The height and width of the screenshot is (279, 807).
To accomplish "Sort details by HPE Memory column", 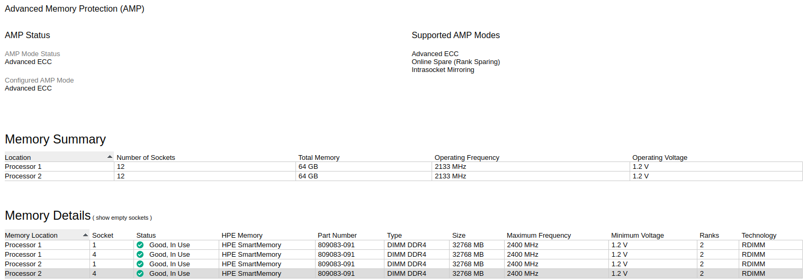I will [x=242, y=236].
